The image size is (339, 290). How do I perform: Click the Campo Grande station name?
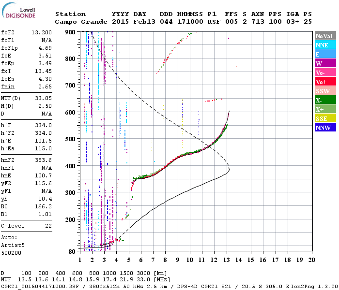(81, 22)
